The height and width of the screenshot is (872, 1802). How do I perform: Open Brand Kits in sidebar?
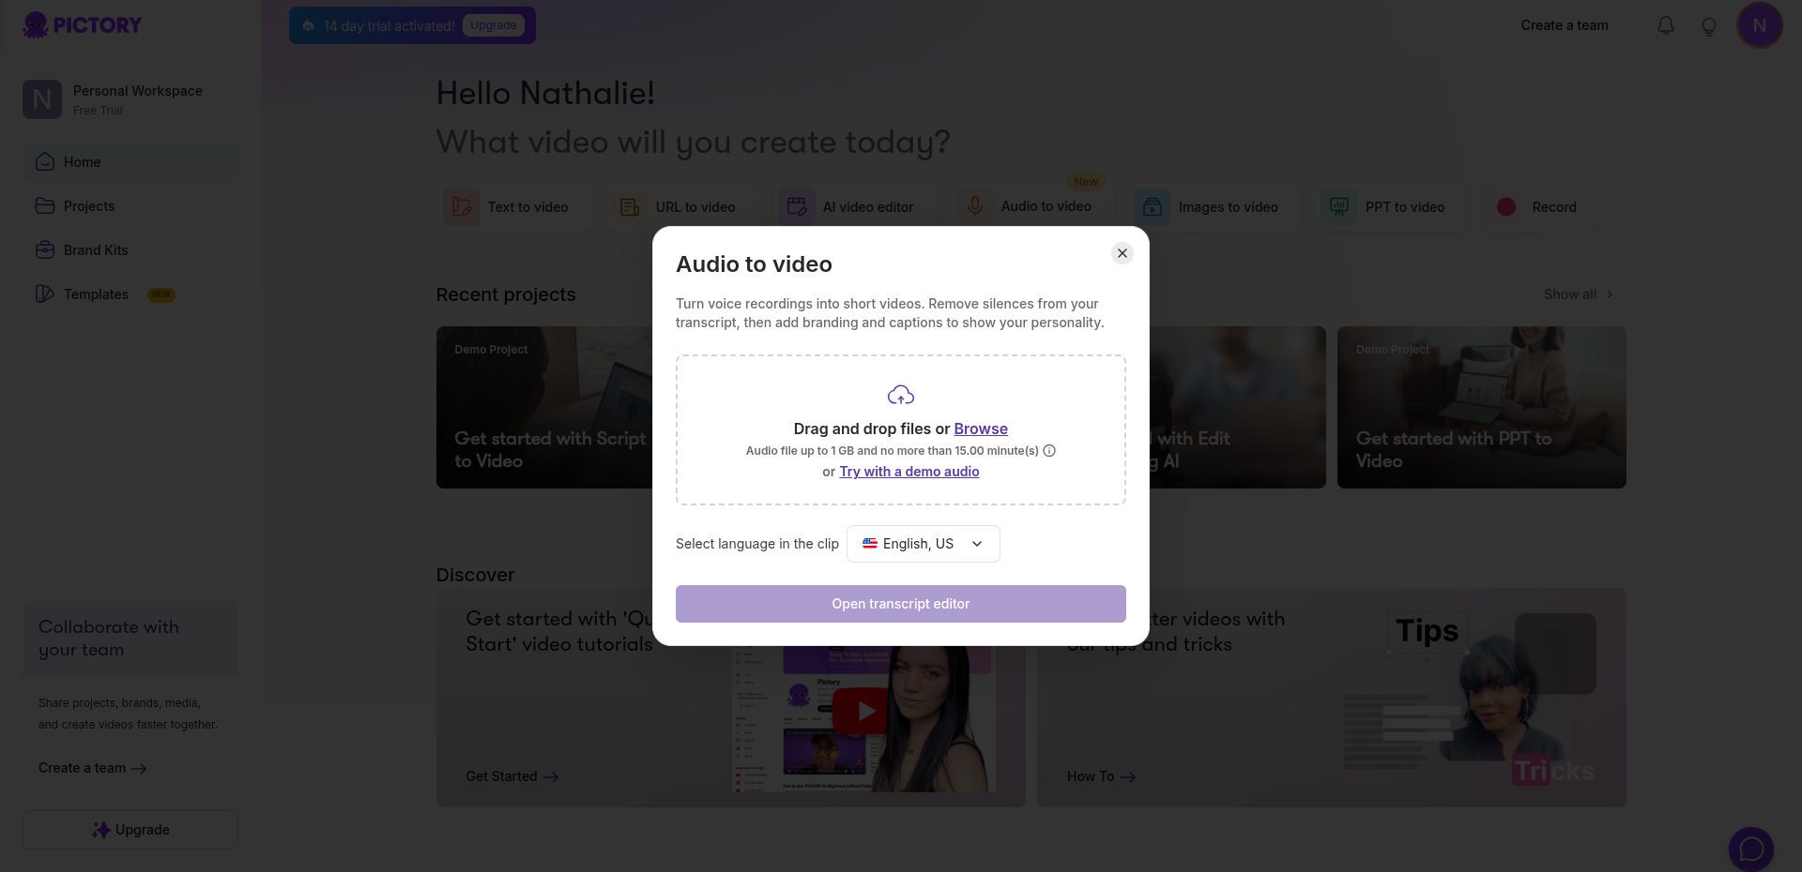[95, 250]
